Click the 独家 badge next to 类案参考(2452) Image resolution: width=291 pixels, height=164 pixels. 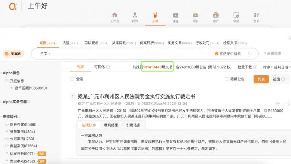pos(42,161)
